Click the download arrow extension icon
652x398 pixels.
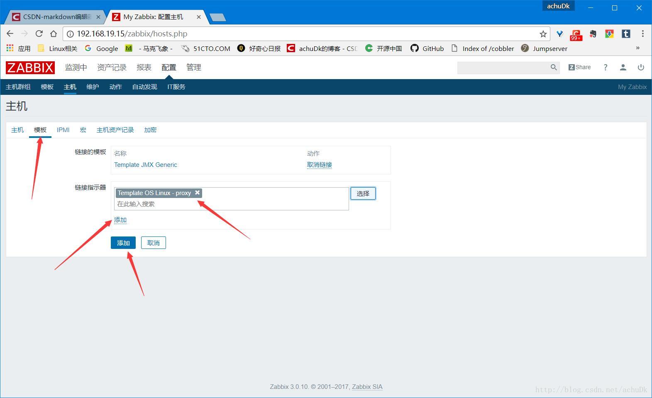(609, 34)
